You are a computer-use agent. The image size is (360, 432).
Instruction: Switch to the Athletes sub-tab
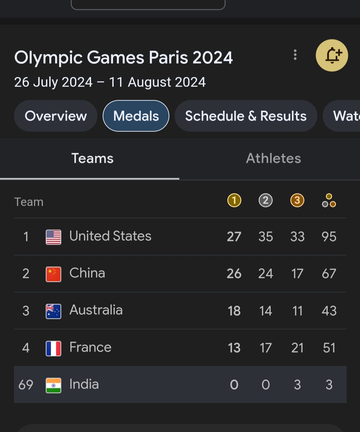[273, 158]
